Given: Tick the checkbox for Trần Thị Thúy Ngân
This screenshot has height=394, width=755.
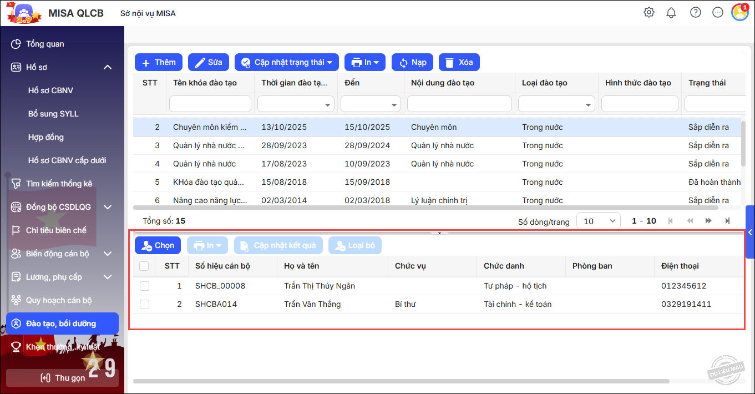Looking at the screenshot, I should click(x=144, y=286).
